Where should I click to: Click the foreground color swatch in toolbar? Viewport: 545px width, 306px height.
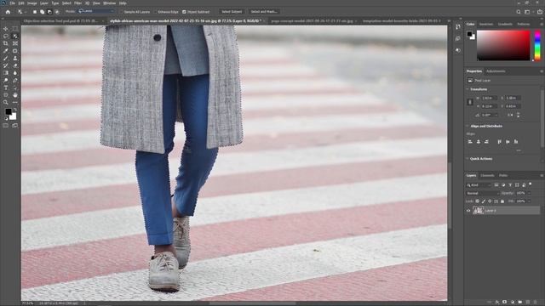[x=8, y=111]
